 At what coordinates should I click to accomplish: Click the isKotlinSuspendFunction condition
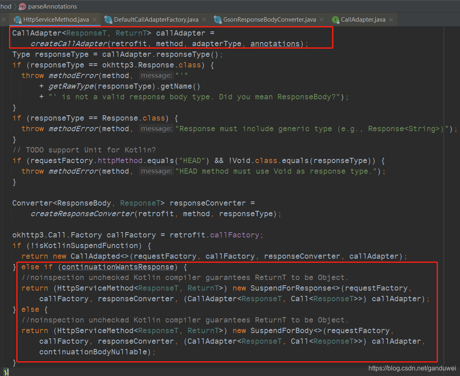click(x=87, y=246)
